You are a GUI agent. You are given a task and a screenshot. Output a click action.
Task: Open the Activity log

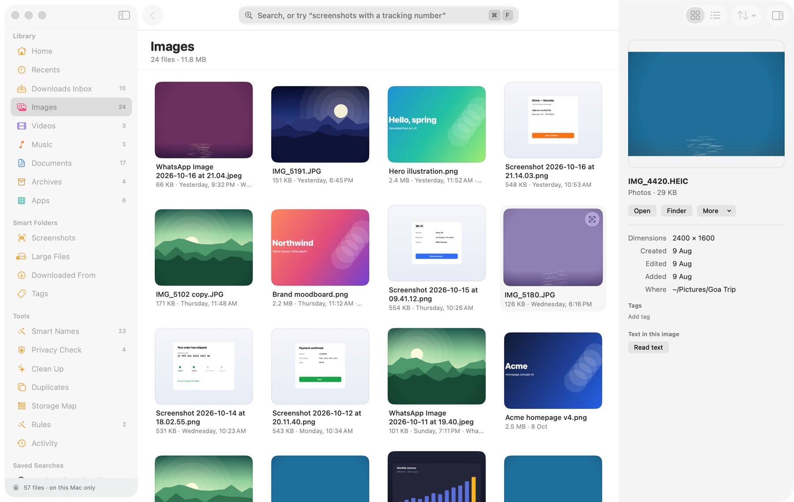click(x=71, y=443)
